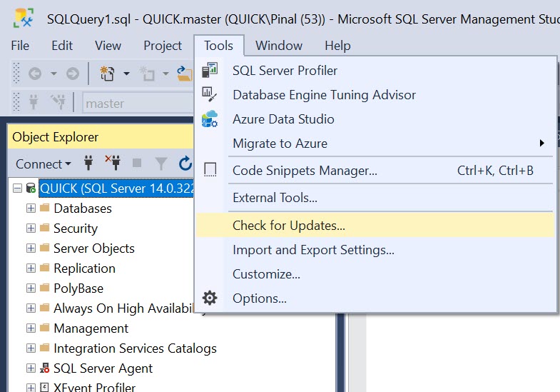
Task: Click the Change Connection toolbar icon
Action: tap(58, 102)
